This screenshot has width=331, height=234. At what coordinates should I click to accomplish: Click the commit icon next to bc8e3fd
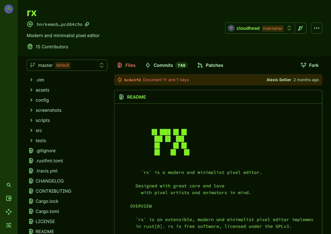coord(120,79)
